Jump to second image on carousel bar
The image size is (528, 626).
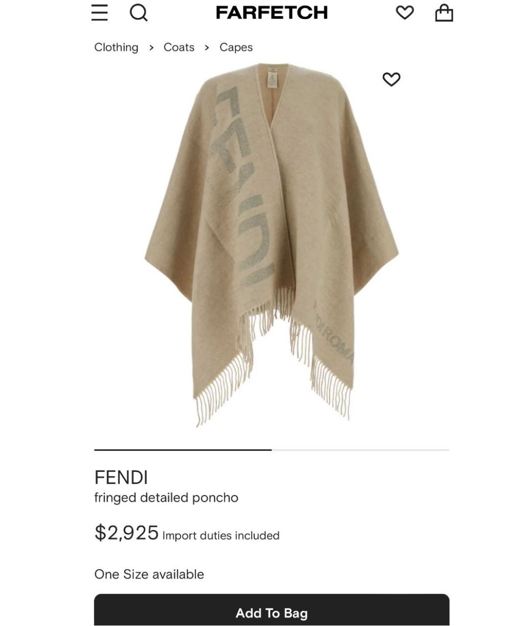(360, 449)
